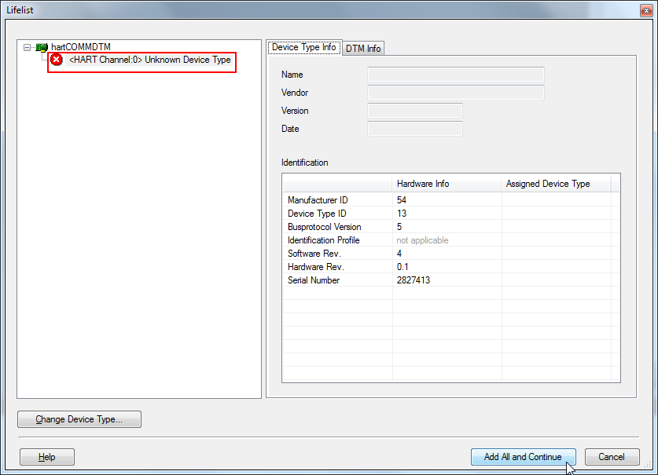The width and height of the screenshot is (658, 475).
Task: Click the Hardware Info column header
Action: (x=447, y=184)
